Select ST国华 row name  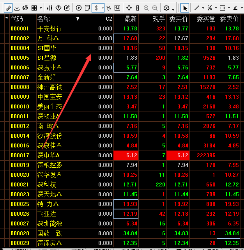(x=47, y=48)
